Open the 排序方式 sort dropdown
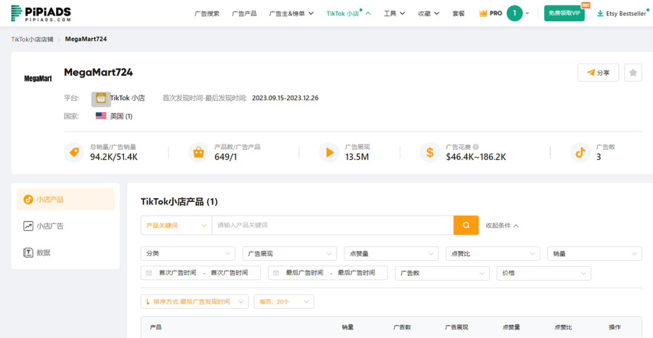 click(x=195, y=302)
